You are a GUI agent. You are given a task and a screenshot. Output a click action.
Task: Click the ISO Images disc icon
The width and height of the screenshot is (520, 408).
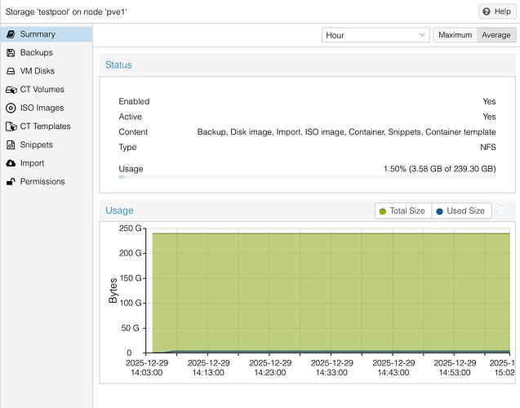[11, 108]
